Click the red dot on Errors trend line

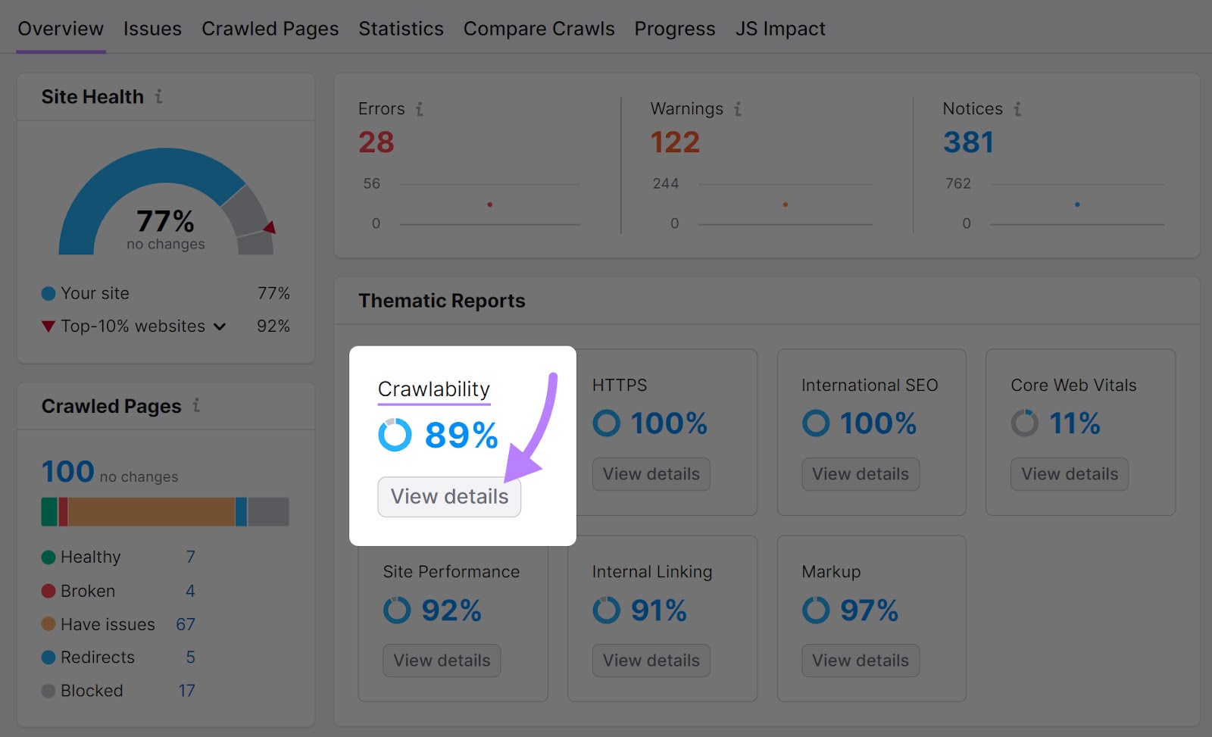[490, 204]
